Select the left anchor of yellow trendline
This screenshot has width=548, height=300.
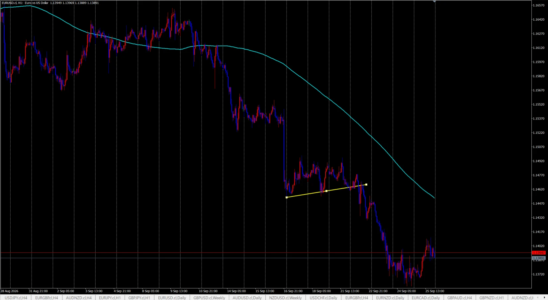coord(287,197)
